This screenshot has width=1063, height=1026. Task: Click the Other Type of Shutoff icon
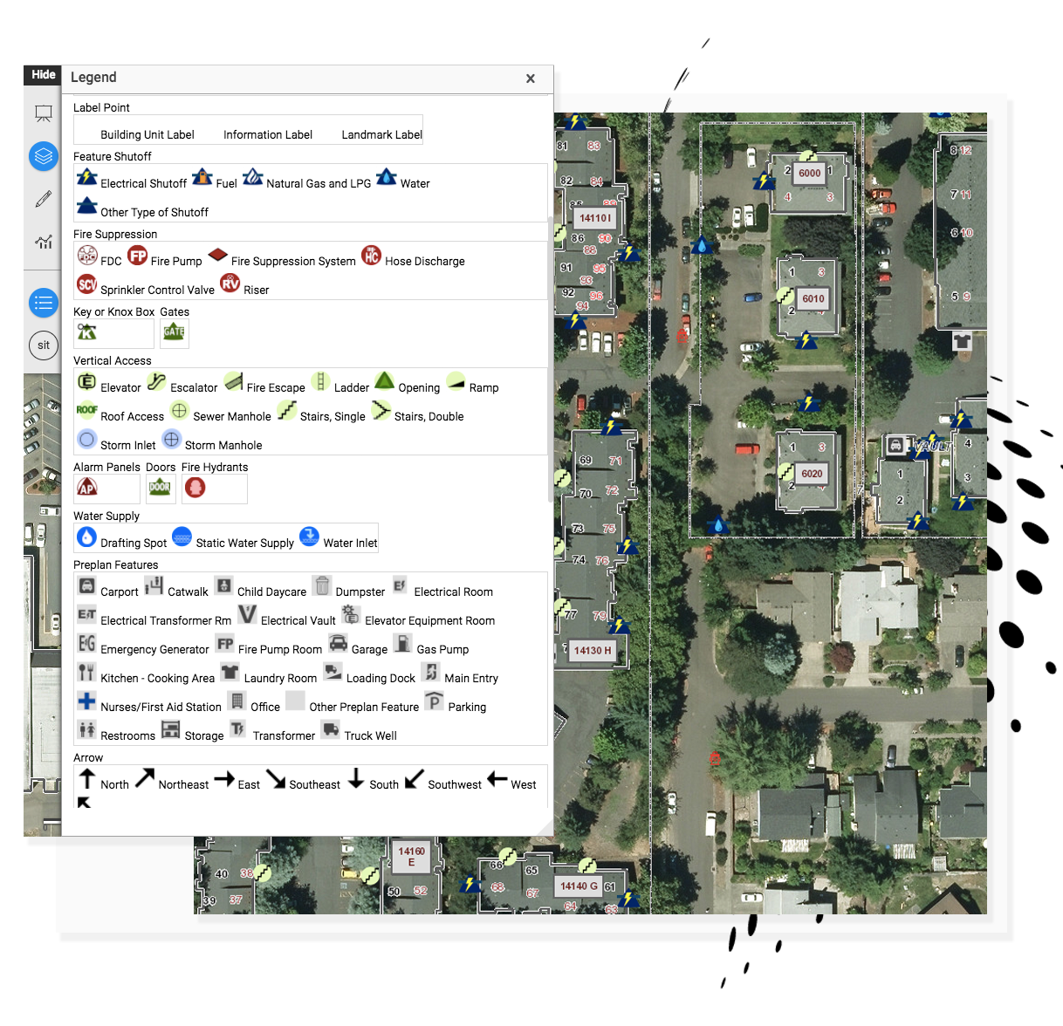tap(87, 206)
